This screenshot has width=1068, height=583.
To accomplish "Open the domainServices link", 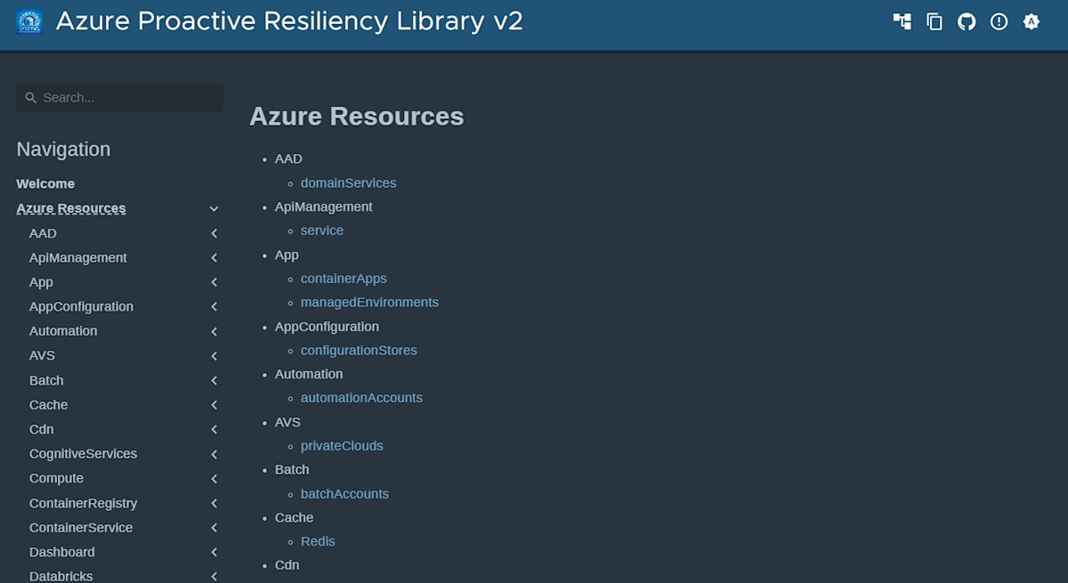I will point(348,182).
